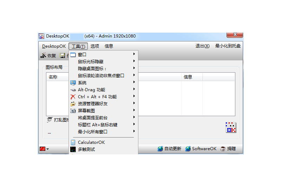The image size is (281, 187).
Task: Close the DesktopOK window
Action: [235, 35]
